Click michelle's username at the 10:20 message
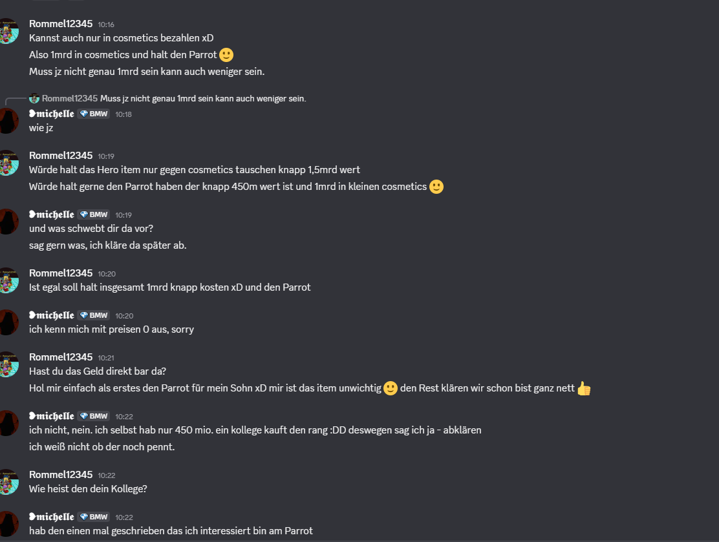The height and width of the screenshot is (542, 719). [51, 316]
